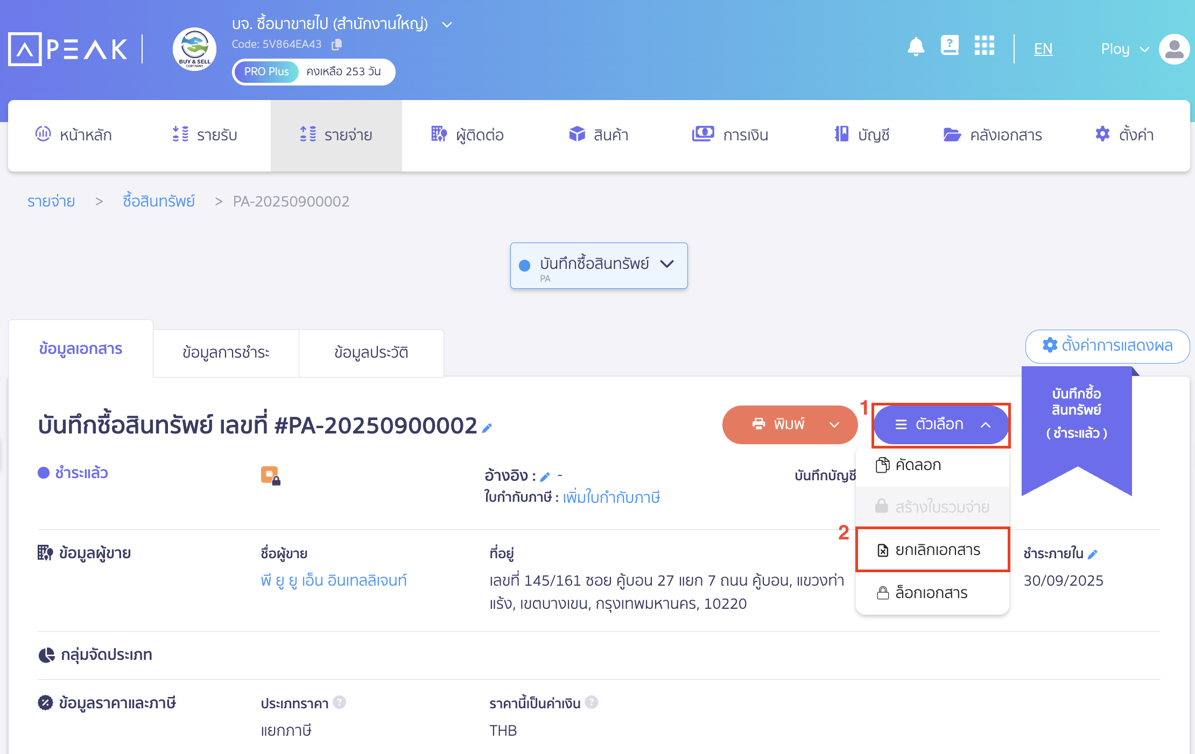
Task: Choose ล็อกเอกสาร in the dropdown
Action: pos(931,593)
